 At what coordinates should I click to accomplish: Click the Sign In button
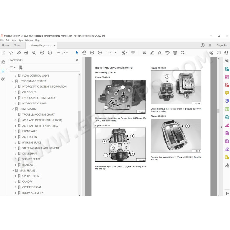222,45
